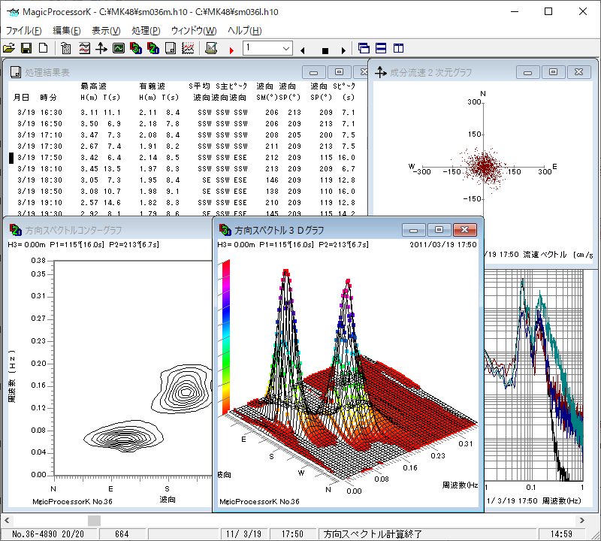601x541 pixels.
Task: Tile windows horizontally using the toolbar icon
Action: click(x=381, y=48)
